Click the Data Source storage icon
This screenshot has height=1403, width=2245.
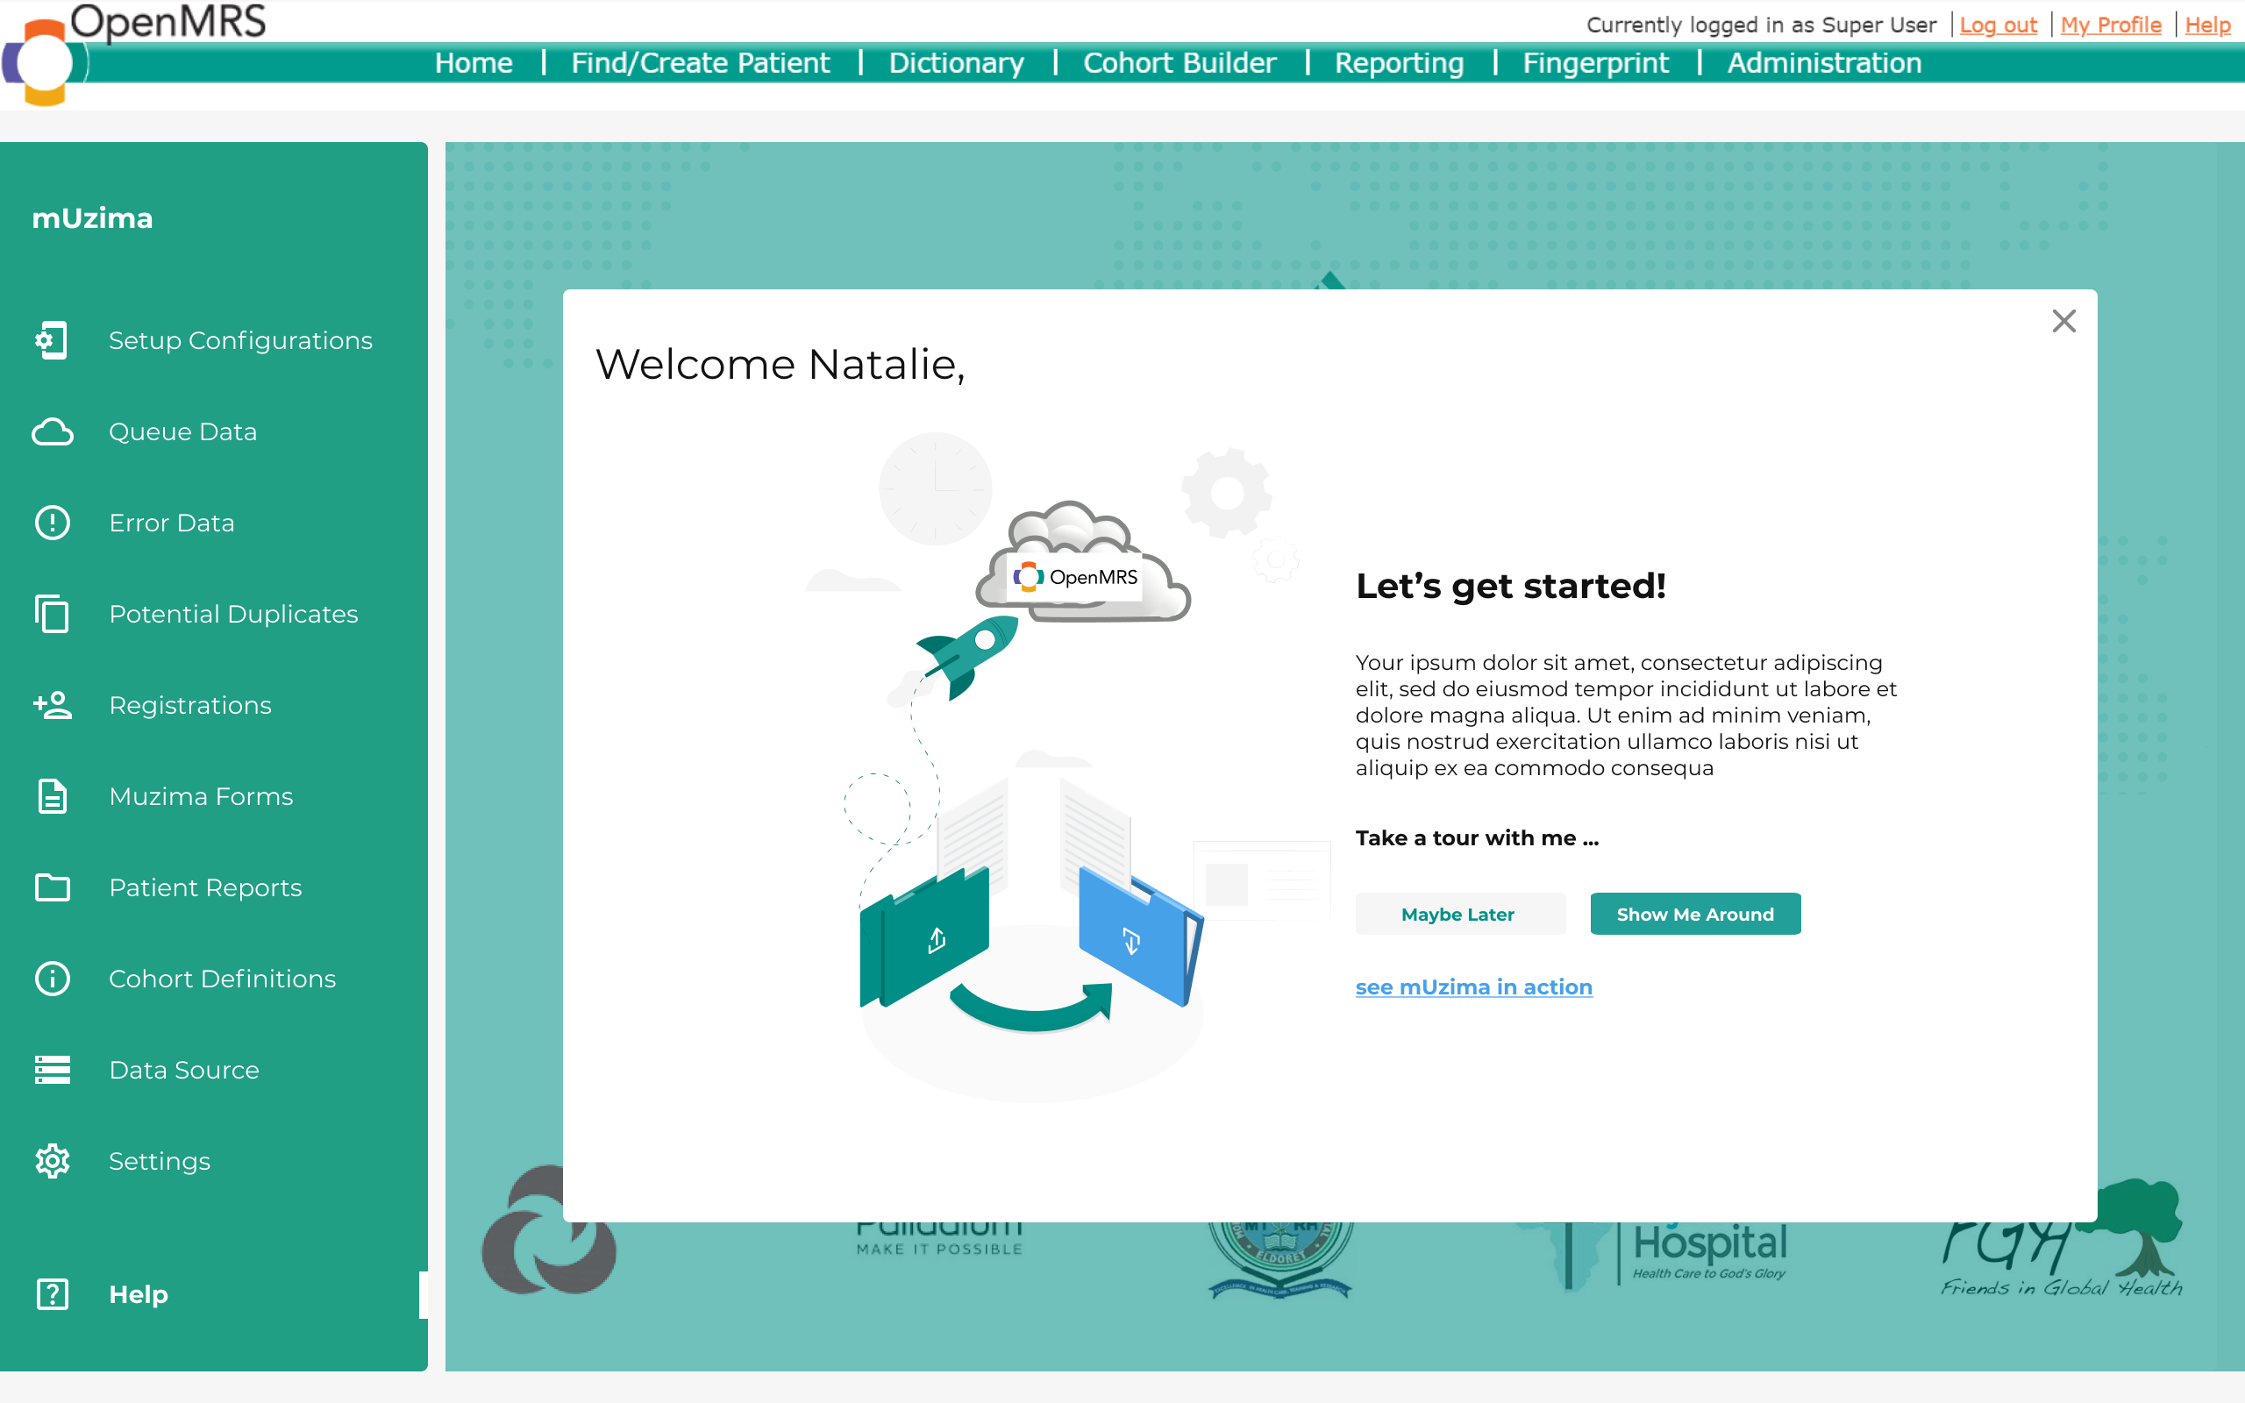point(52,1069)
